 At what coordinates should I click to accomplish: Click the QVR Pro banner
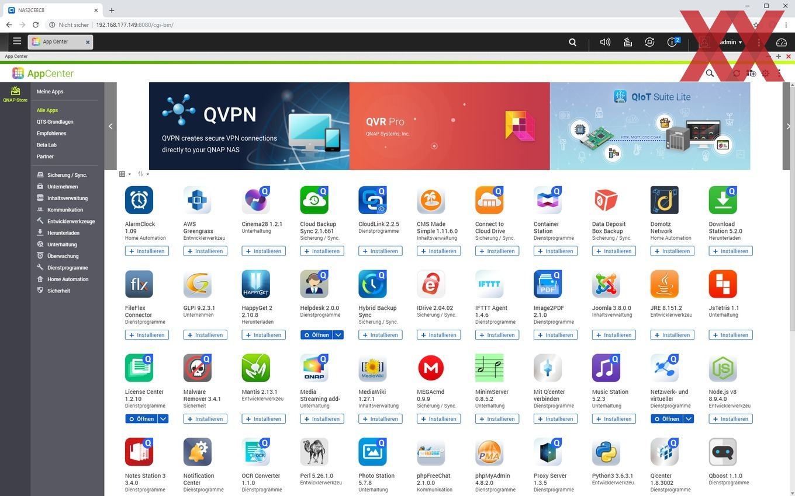450,126
